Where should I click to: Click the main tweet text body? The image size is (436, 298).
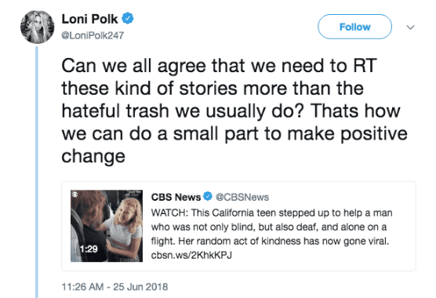(x=234, y=111)
